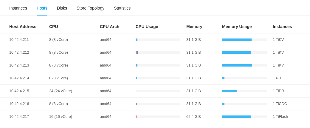This screenshot has width=310, height=128.
Task: Go to the Store Topology tab
Action: pyautogui.click(x=90, y=8)
